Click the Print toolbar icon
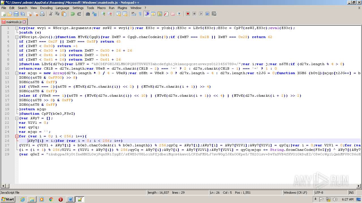Screen dimensions: 362x203 [x=42, y=14]
